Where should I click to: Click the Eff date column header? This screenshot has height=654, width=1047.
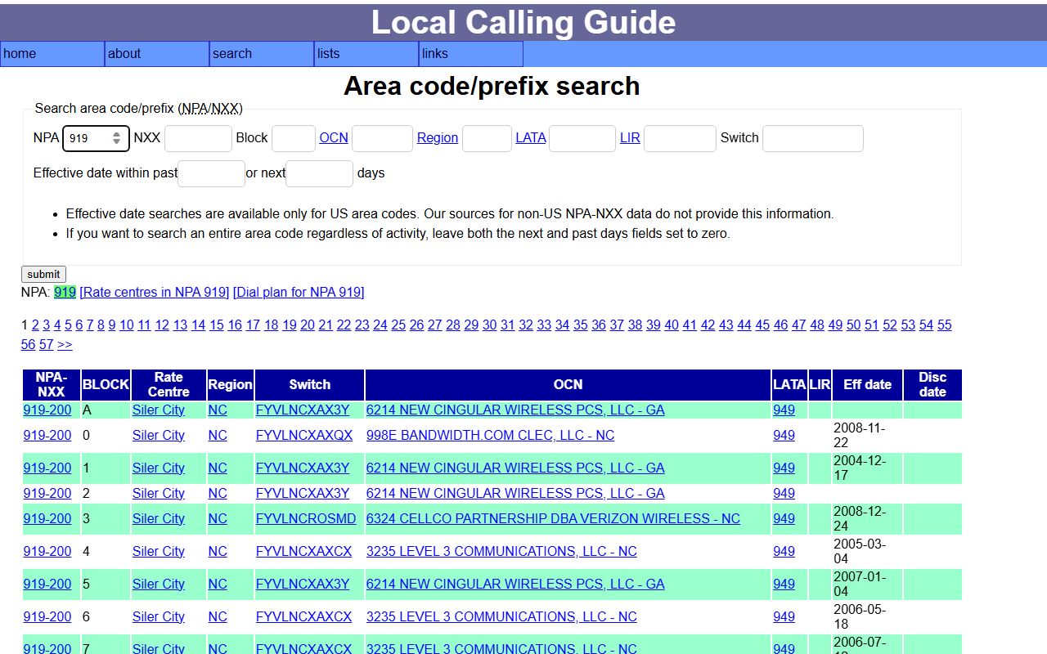click(867, 385)
